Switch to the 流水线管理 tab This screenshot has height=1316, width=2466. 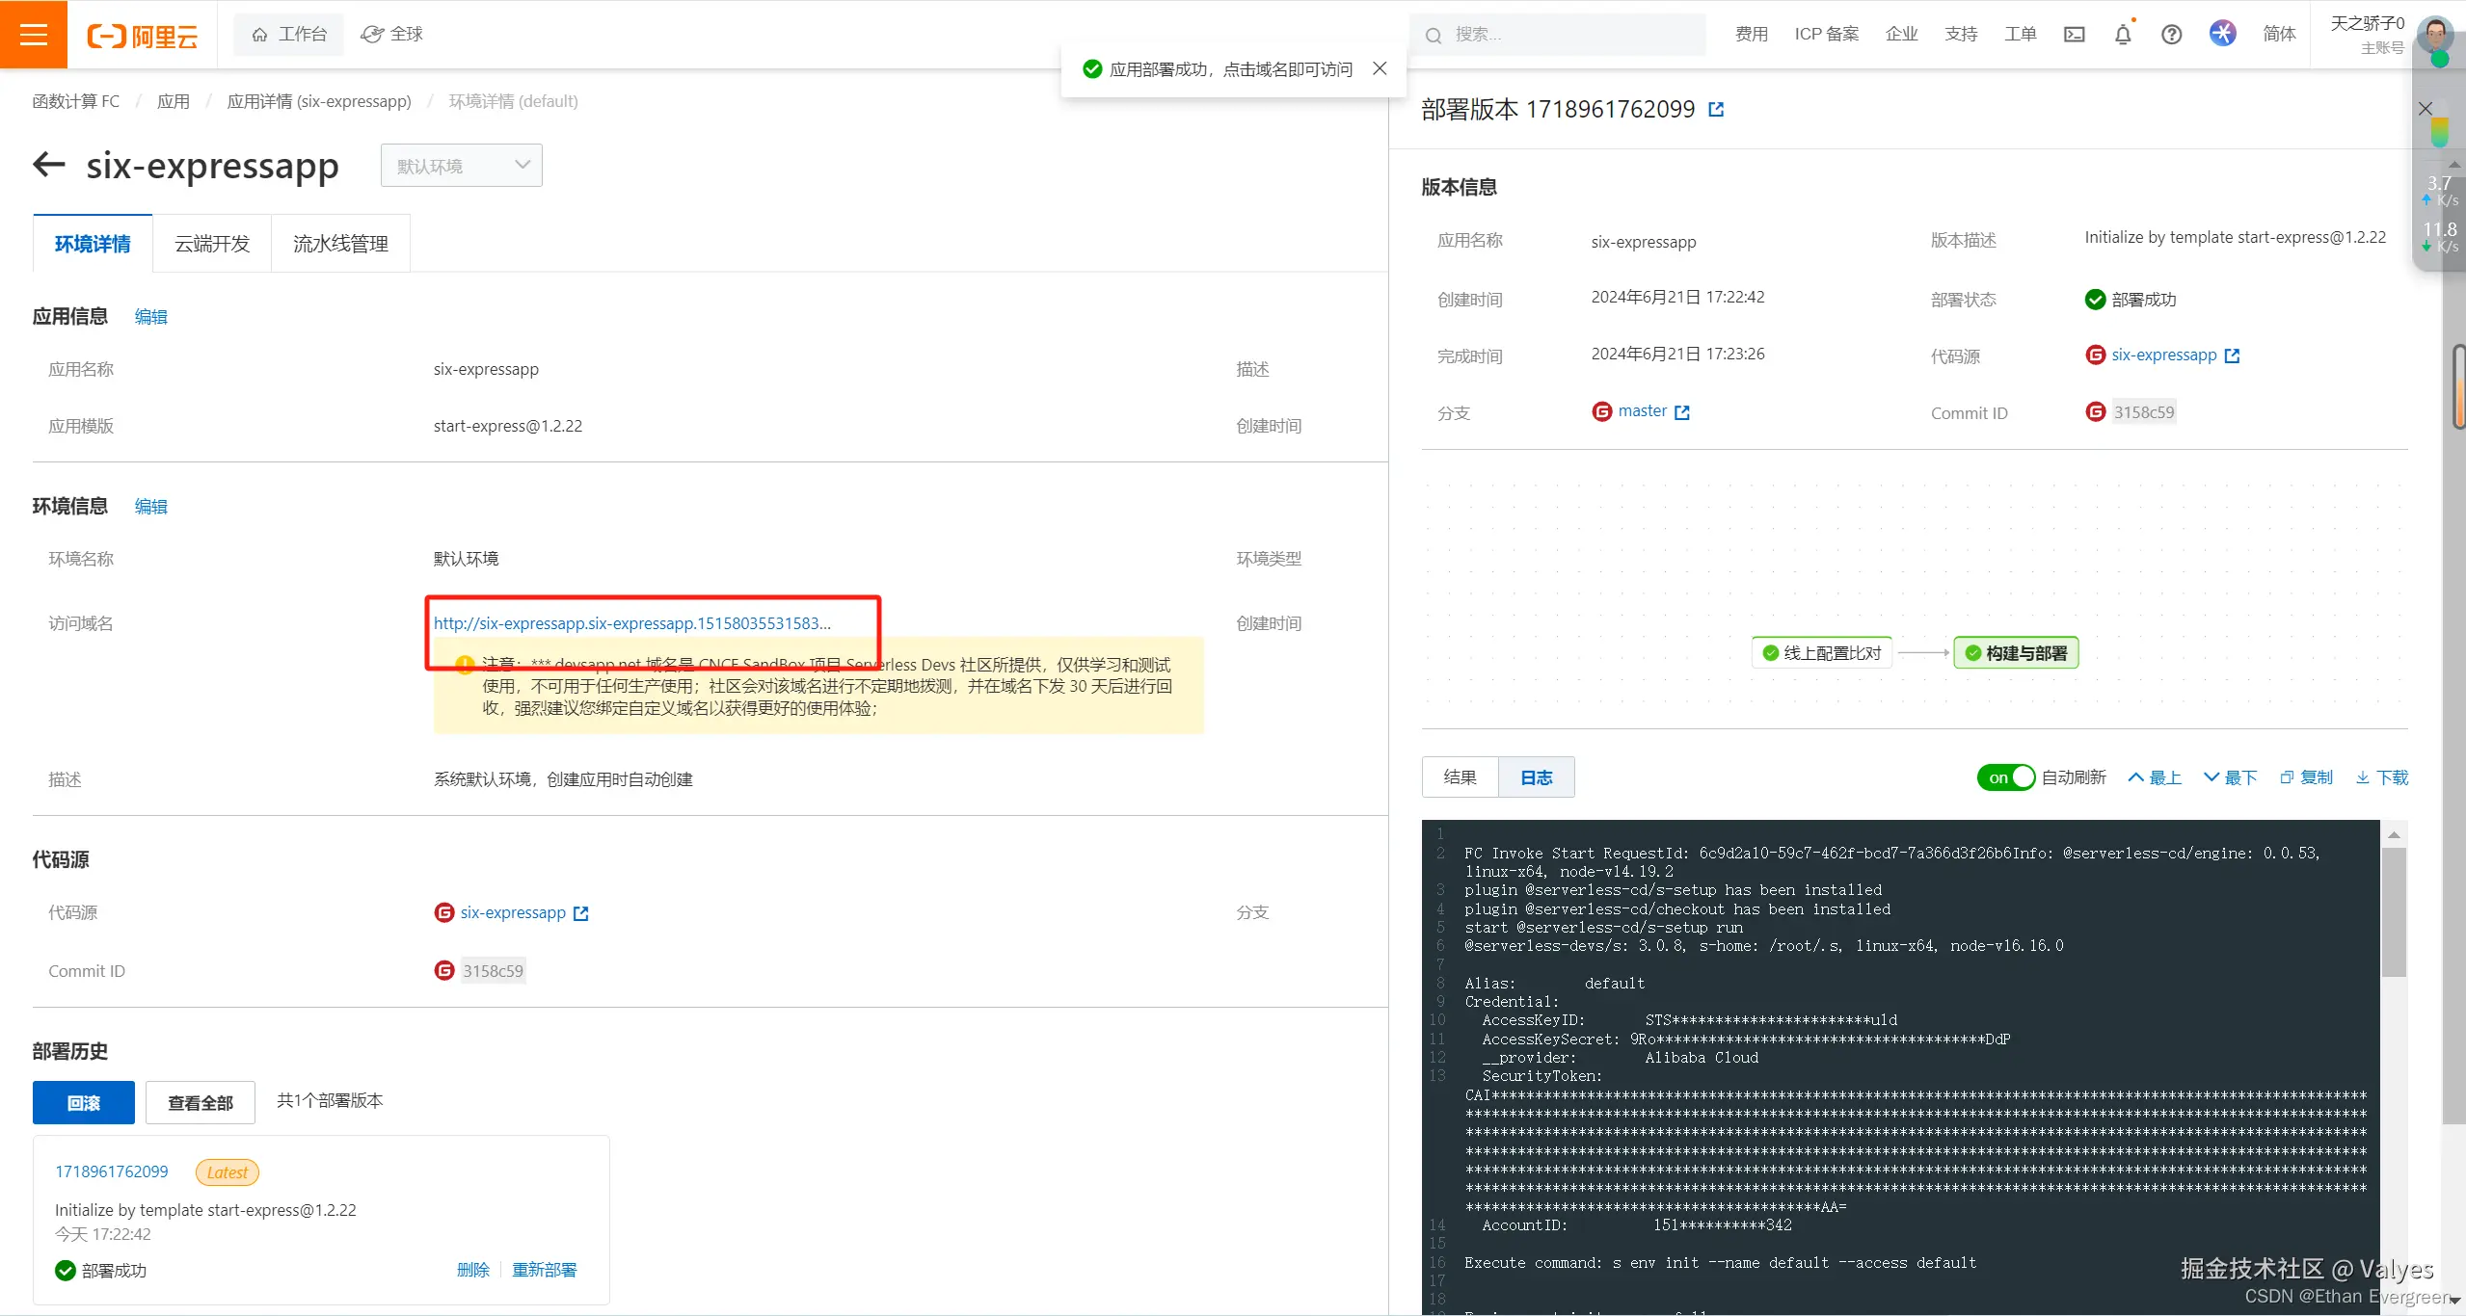pyautogui.click(x=340, y=244)
